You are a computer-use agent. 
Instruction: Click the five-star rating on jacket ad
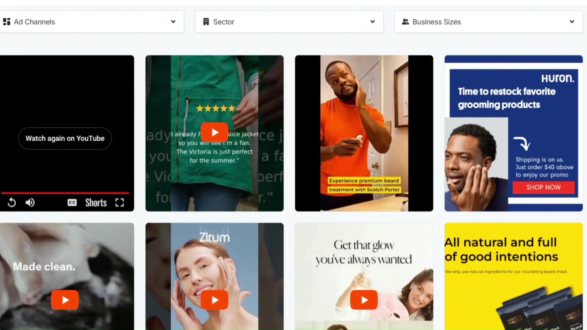216,108
